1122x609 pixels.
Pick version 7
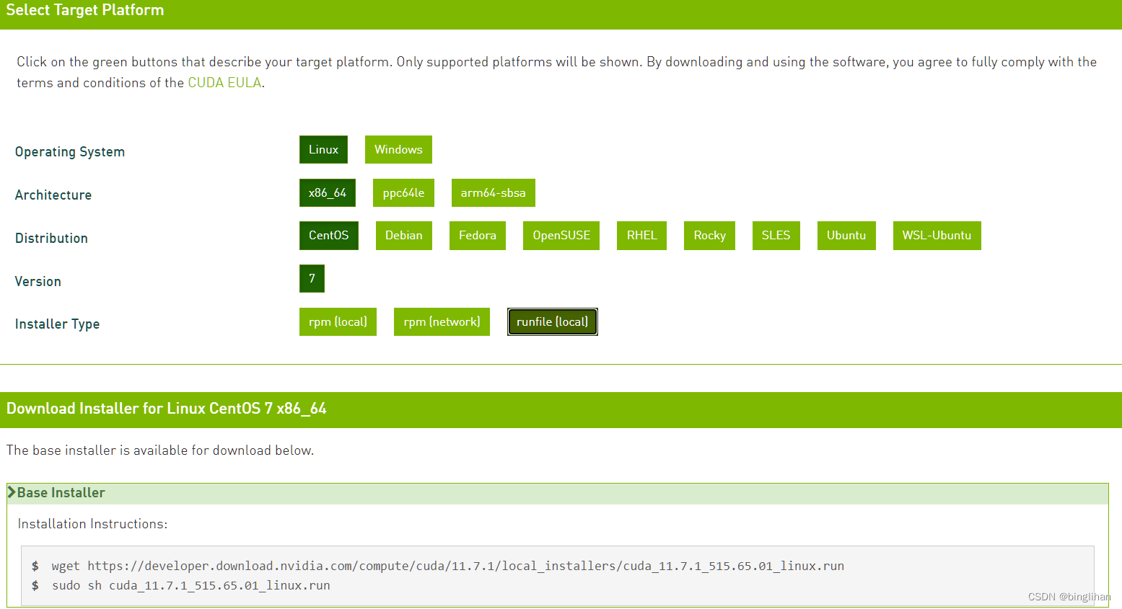(312, 278)
